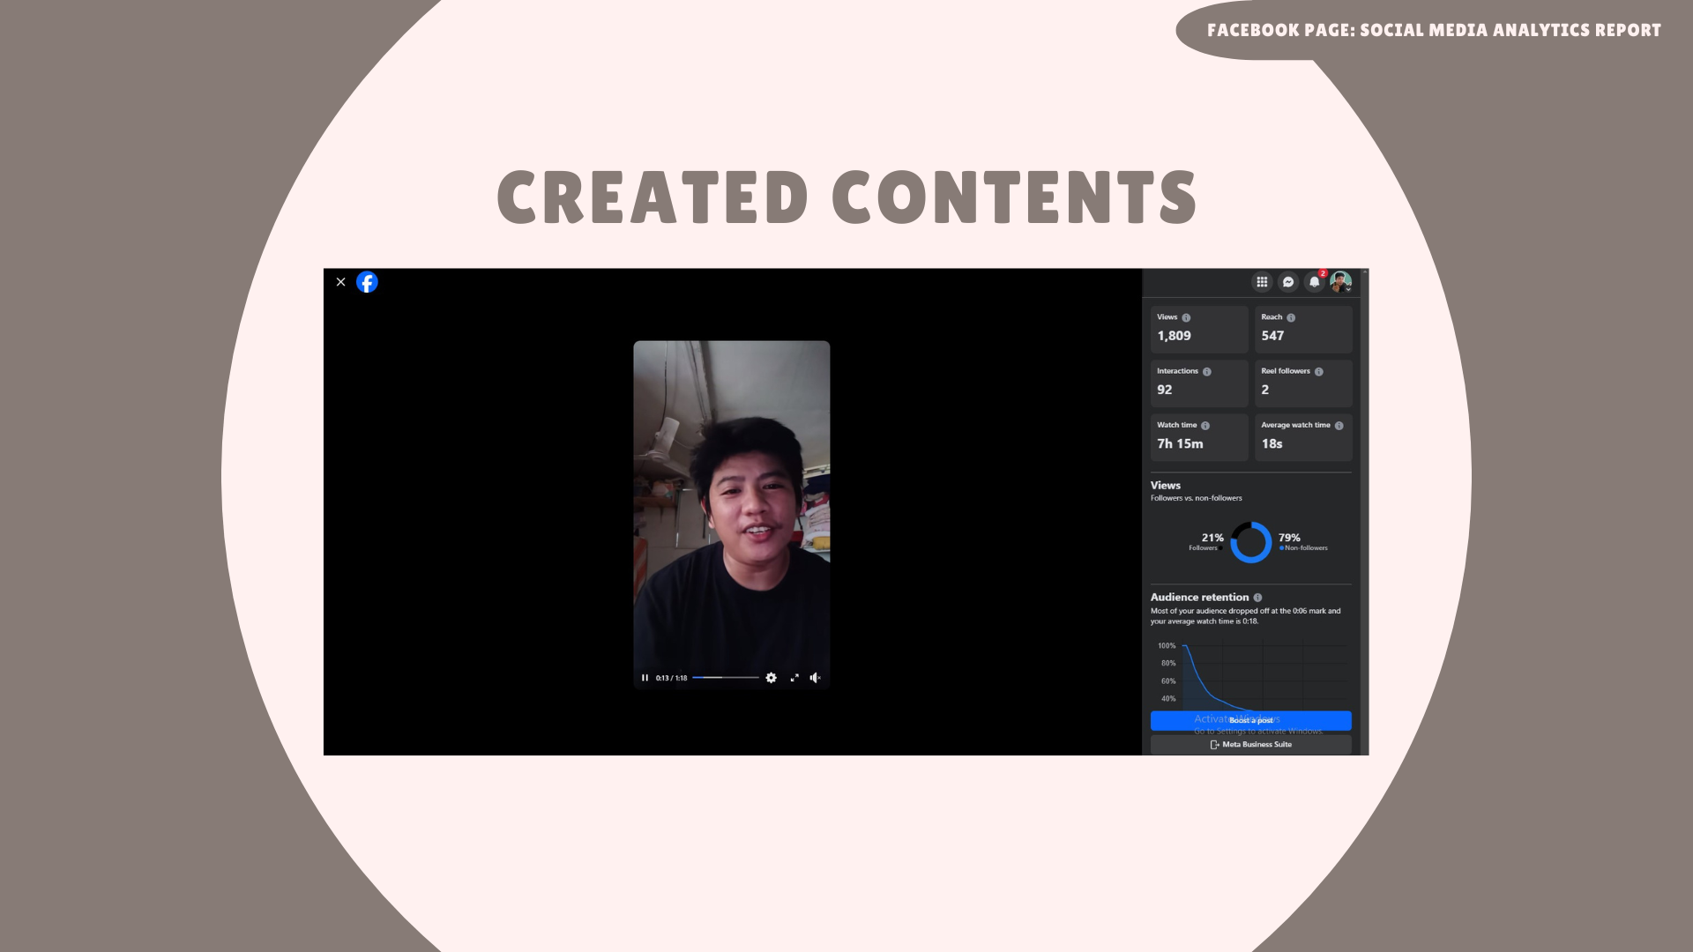Viewport: 1693px width, 952px height.
Task: Show info for Watch time metric
Action: [x=1205, y=426]
